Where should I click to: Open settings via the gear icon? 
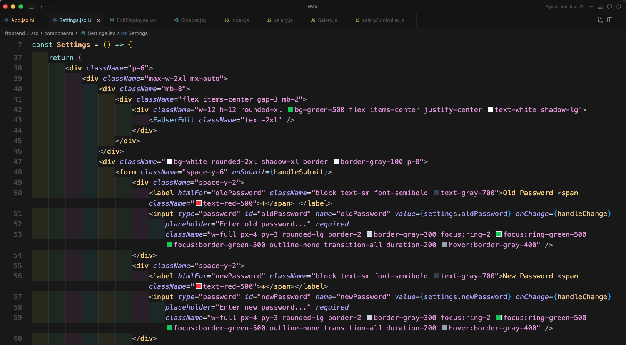[x=619, y=7]
